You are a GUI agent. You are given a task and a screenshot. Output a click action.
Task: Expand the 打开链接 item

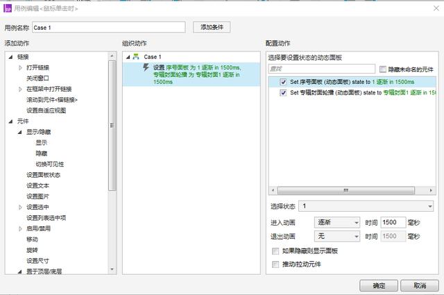click(x=20, y=68)
